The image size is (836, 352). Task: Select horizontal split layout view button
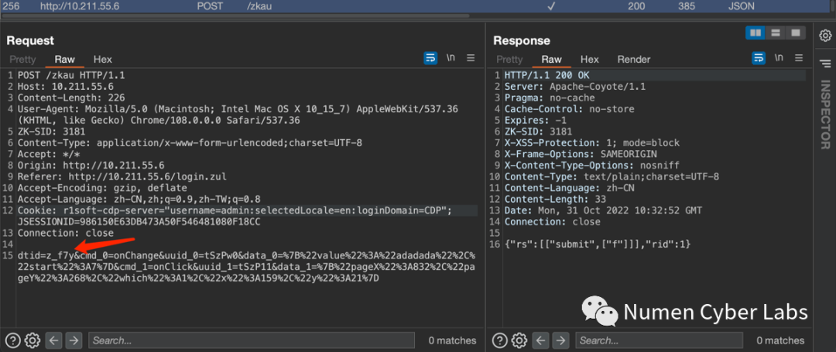(x=775, y=33)
